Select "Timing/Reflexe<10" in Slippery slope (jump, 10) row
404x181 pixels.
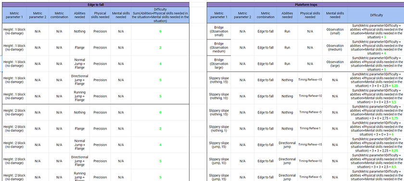click(x=310, y=161)
